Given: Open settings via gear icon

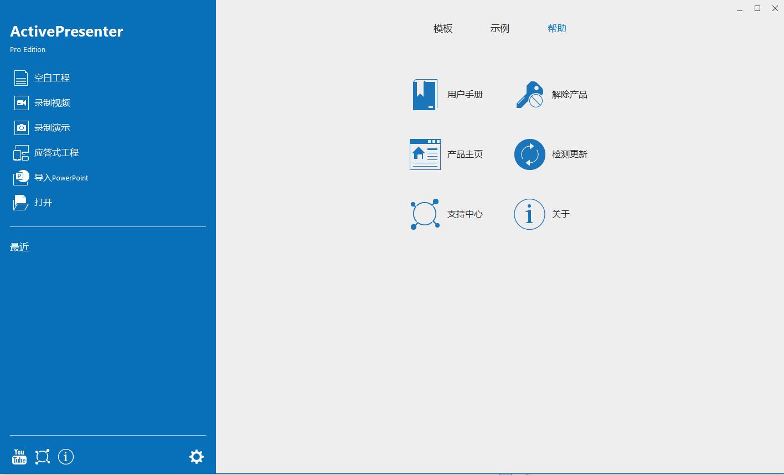Looking at the screenshot, I should point(197,457).
